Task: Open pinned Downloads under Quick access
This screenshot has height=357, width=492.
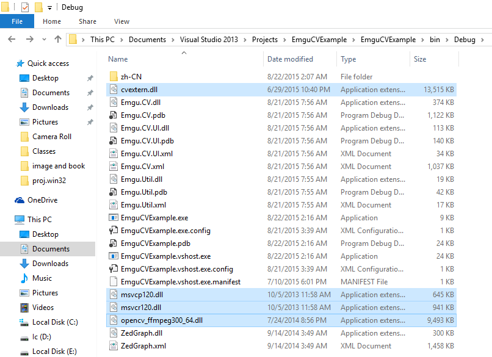Action: pyautogui.click(x=50, y=107)
